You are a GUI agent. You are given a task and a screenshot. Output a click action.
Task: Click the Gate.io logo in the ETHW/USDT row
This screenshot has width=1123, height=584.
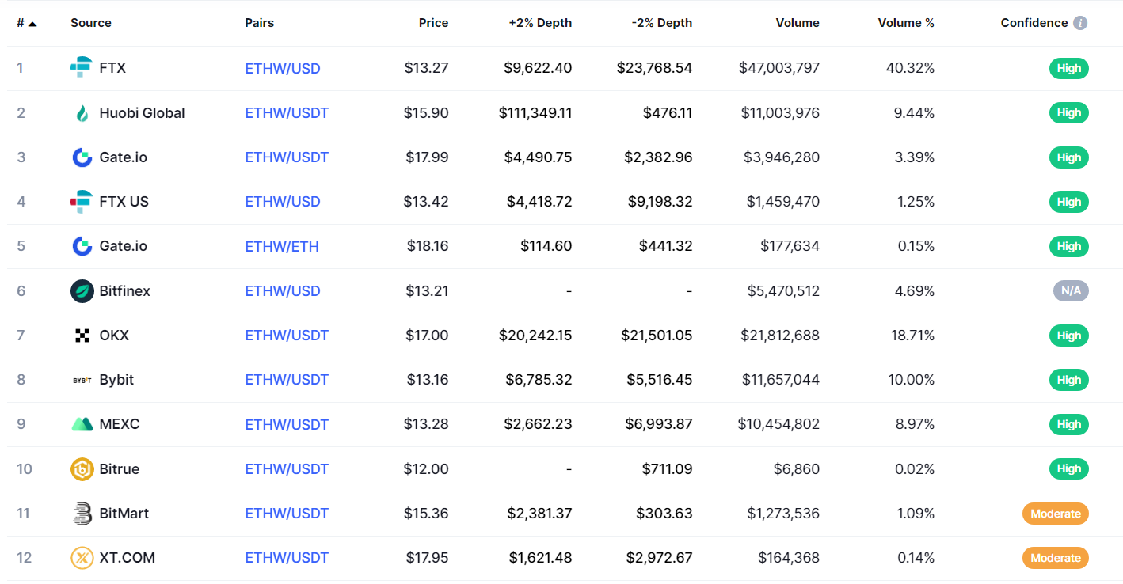pos(82,157)
